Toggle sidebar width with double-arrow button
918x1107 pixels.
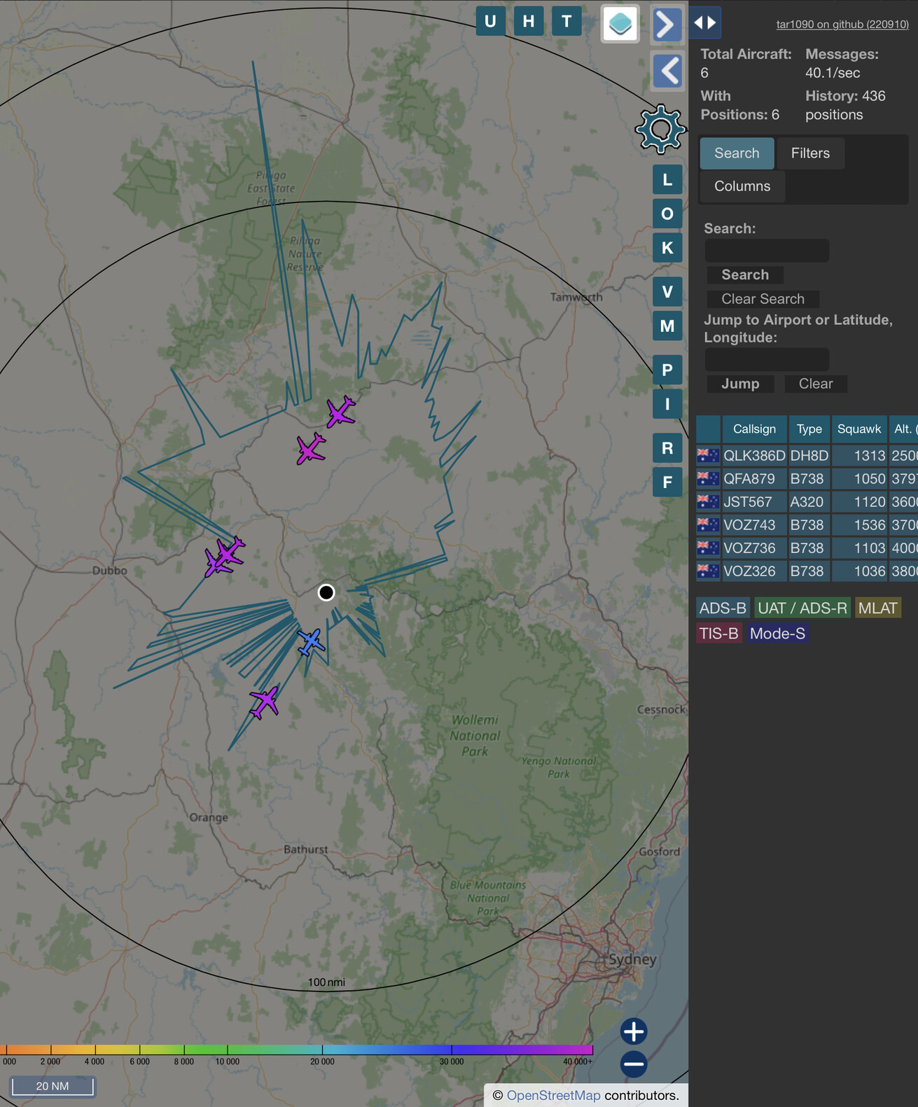pos(705,23)
